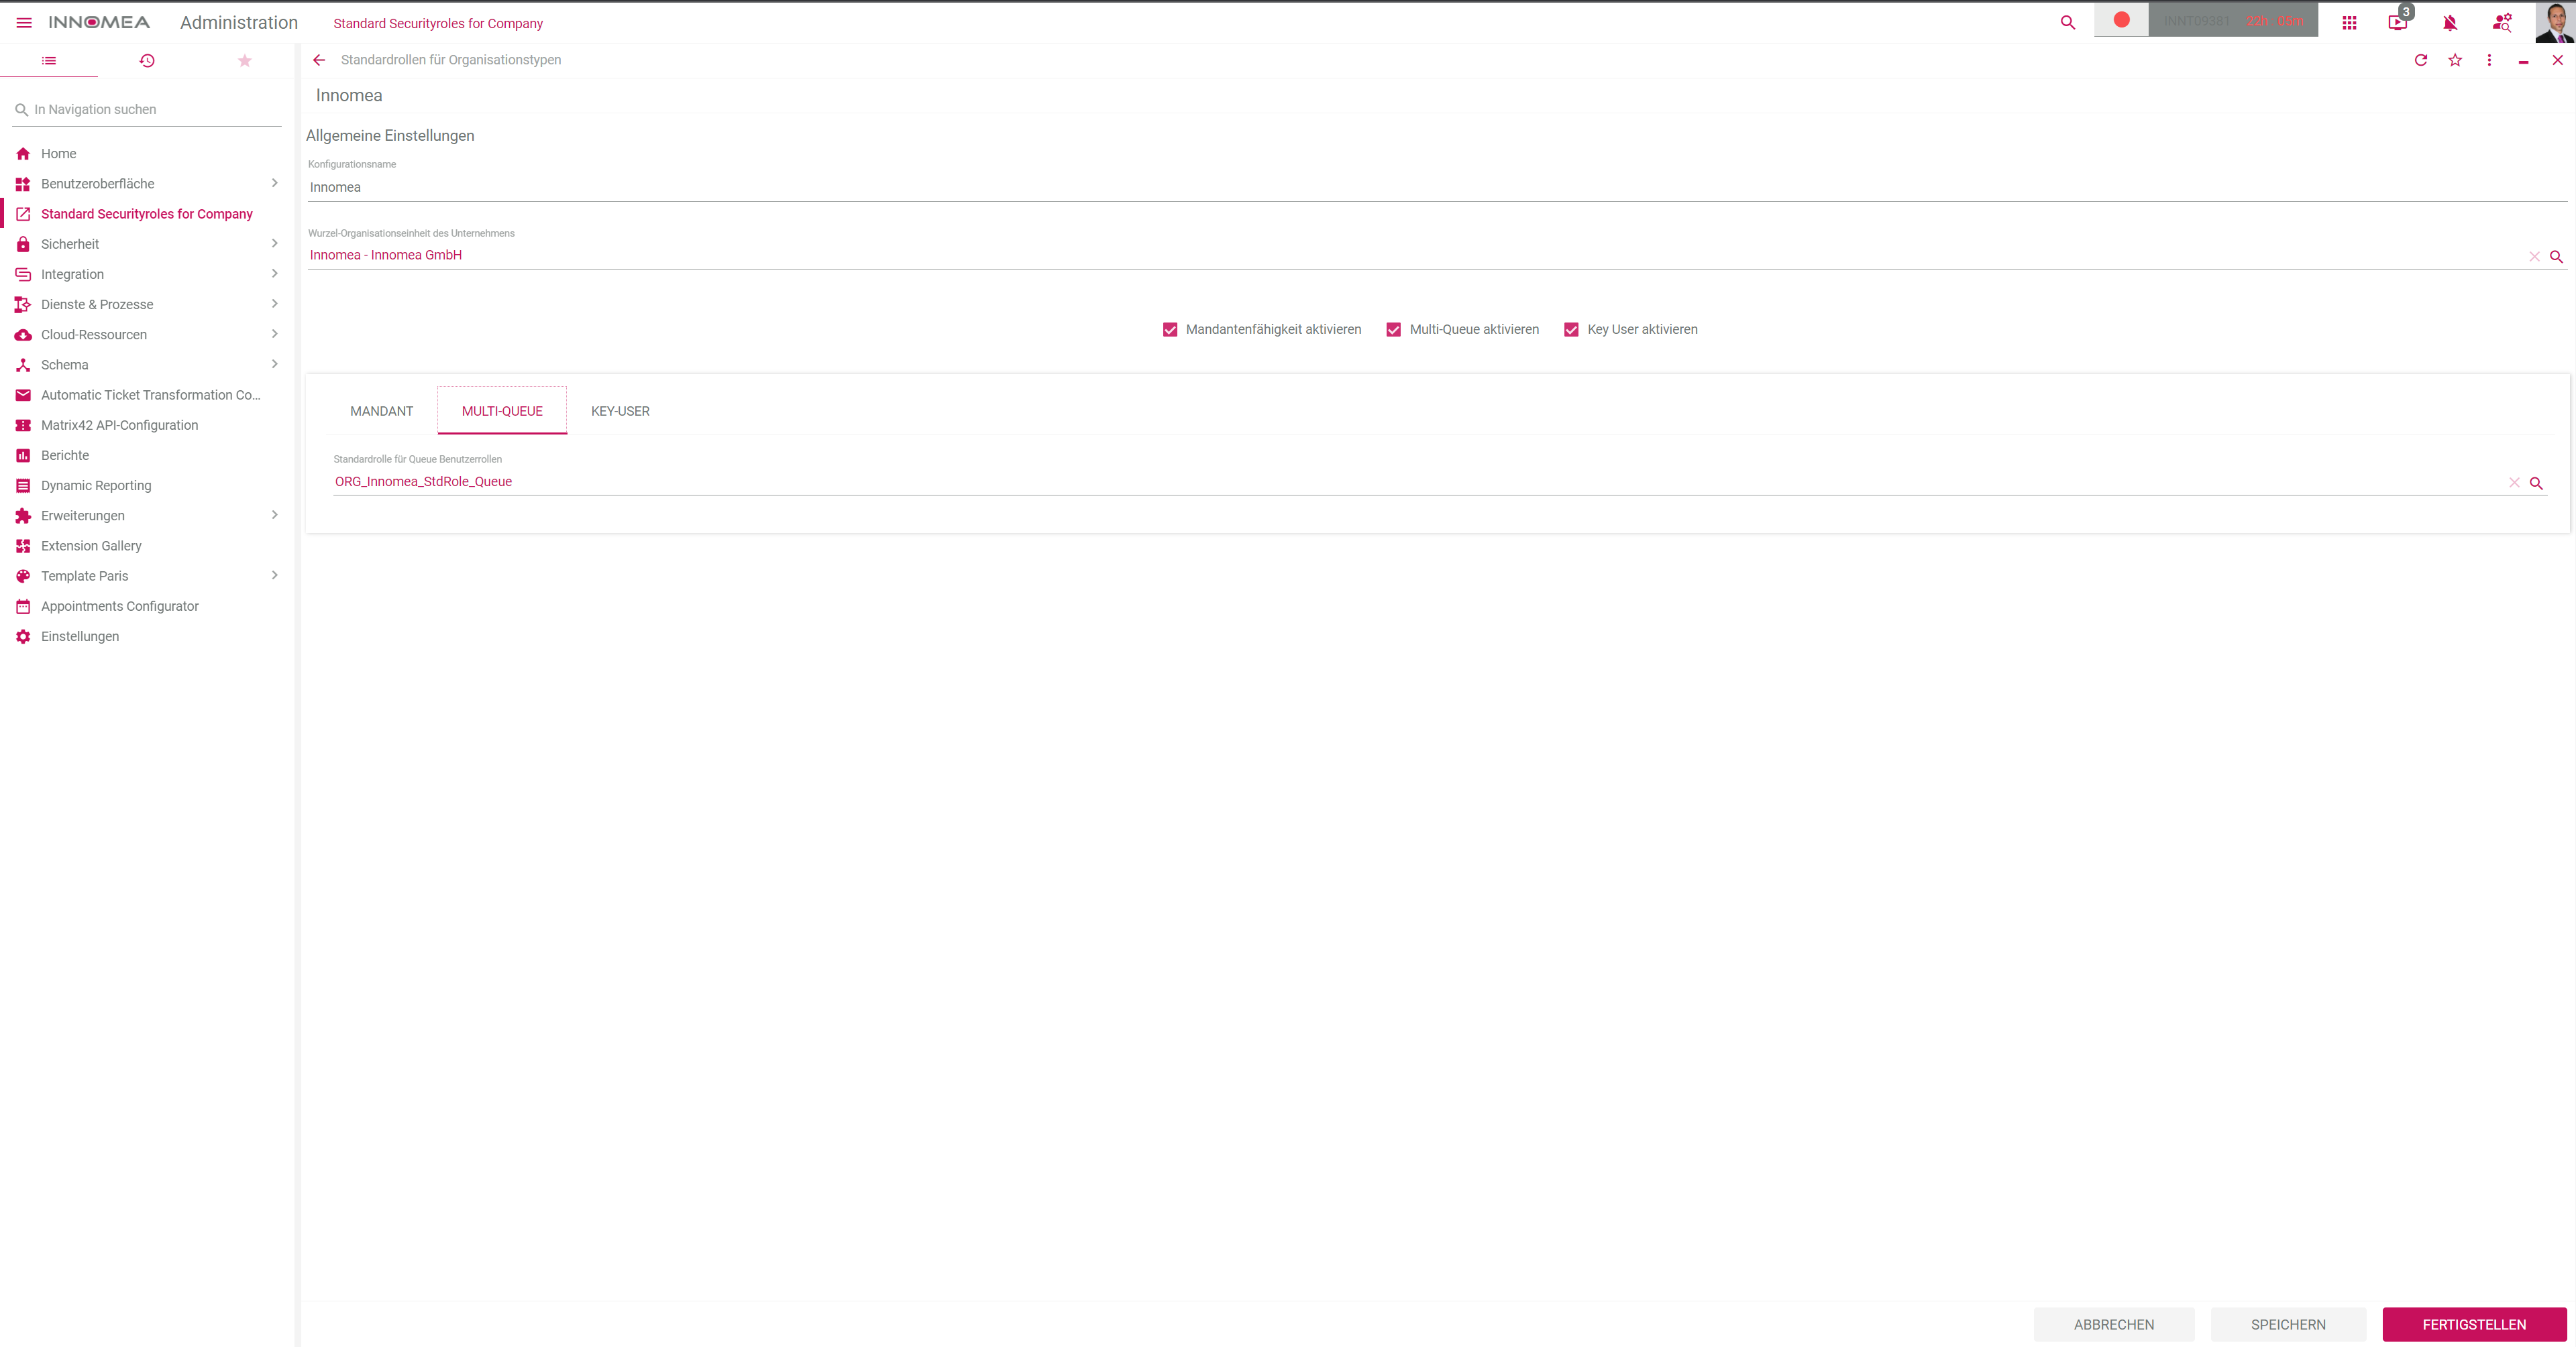Uncheck Multi-Queue aktivieren
Screen dimensions: 2576x1347
point(1393,329)
